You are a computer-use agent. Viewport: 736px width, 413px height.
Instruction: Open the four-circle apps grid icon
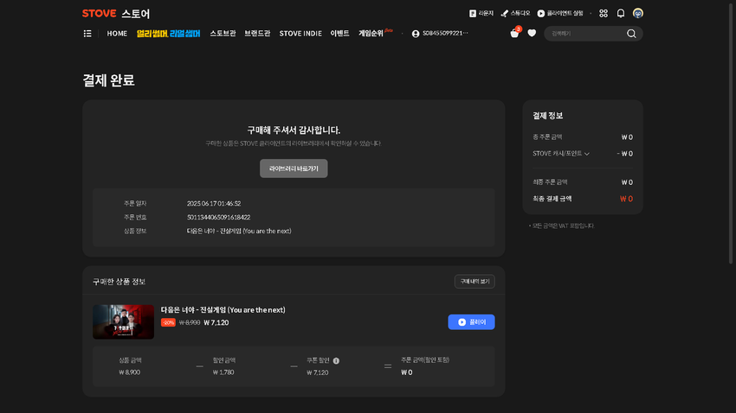tap(604, 14)
